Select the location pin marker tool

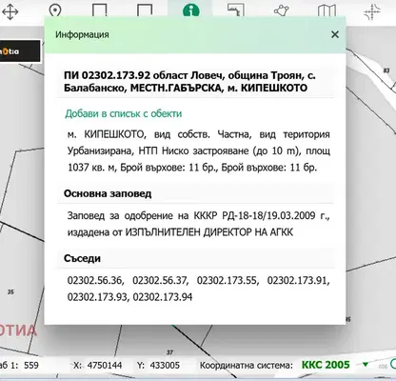pos(55,10)
